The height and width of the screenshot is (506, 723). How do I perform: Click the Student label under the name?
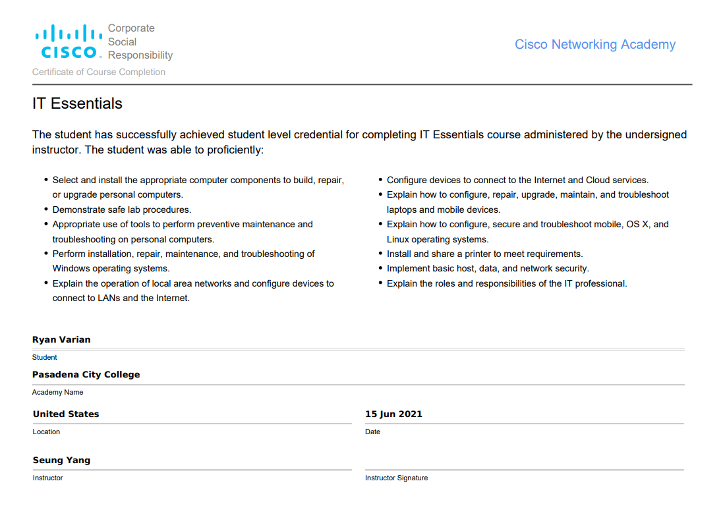tap(45, 357)
